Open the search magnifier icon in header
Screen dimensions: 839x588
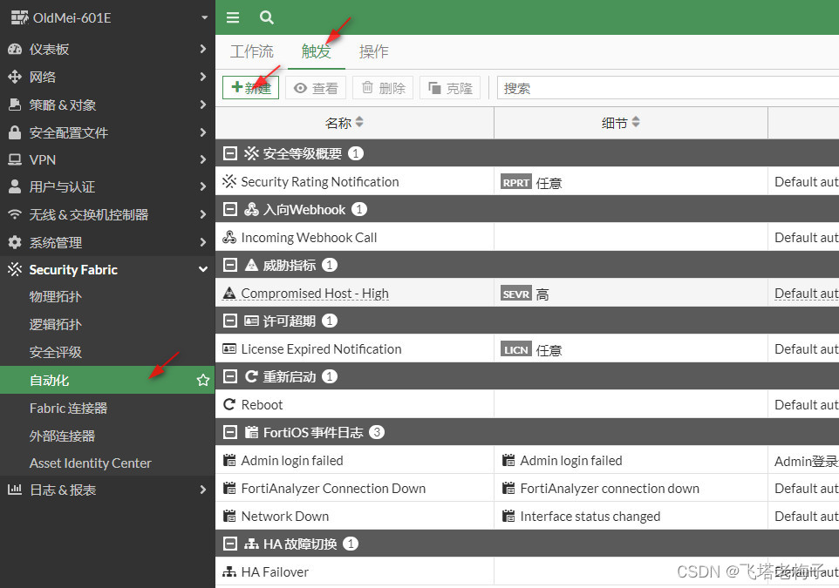point(267,17)
